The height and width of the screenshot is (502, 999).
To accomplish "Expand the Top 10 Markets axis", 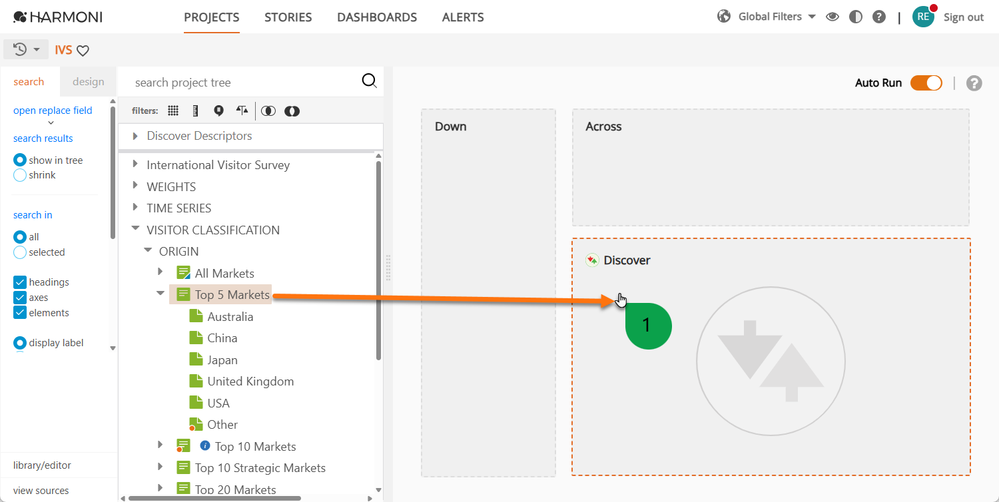I will [x=161, y=445].
